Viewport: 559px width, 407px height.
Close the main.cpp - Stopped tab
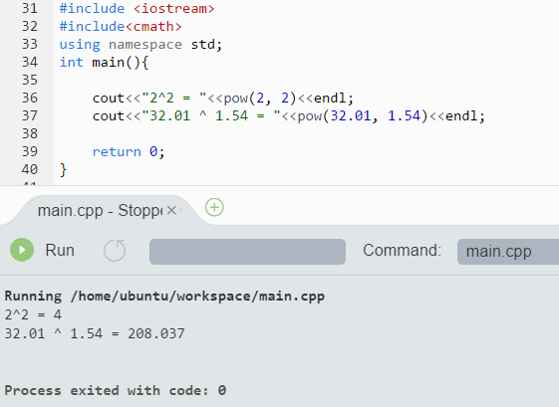(171, 210)
